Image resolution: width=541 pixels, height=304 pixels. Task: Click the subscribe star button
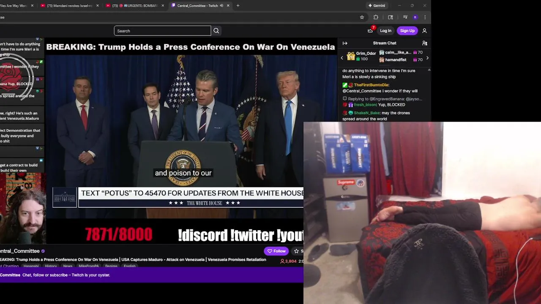(297, 251)
